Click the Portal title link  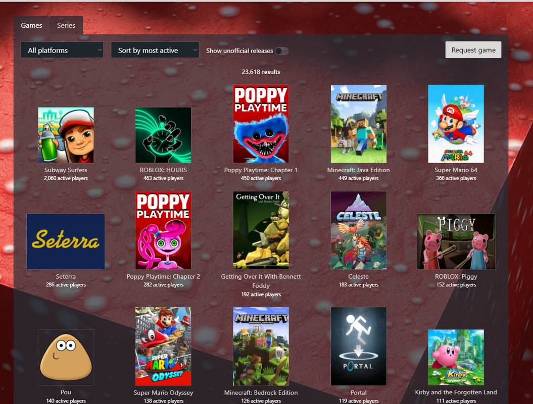(x=359, y=392)
